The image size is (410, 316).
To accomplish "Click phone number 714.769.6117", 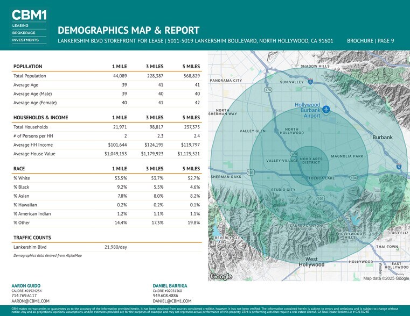I will 24,296.
